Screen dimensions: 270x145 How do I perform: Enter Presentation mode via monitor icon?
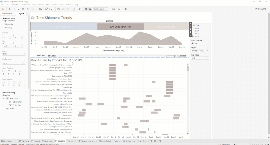[119, 9]
